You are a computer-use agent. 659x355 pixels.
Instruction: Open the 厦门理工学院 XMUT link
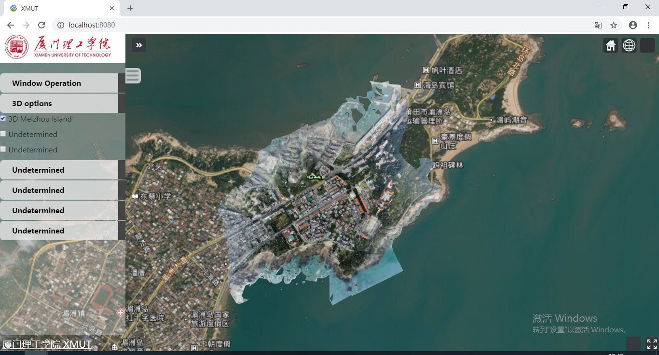tap(46, 344)
